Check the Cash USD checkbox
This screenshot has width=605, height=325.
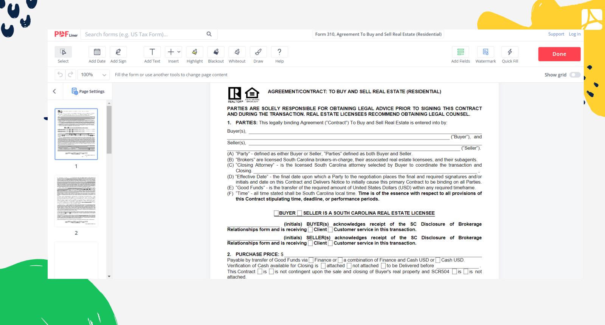(x=438, y=260)
